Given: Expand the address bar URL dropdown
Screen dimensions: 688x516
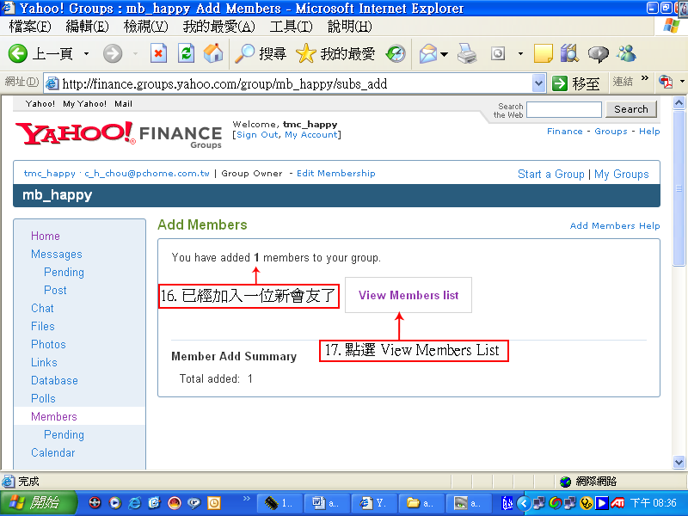Looking at the screenshot, I should pyautogui.click(x=539, y=83).
